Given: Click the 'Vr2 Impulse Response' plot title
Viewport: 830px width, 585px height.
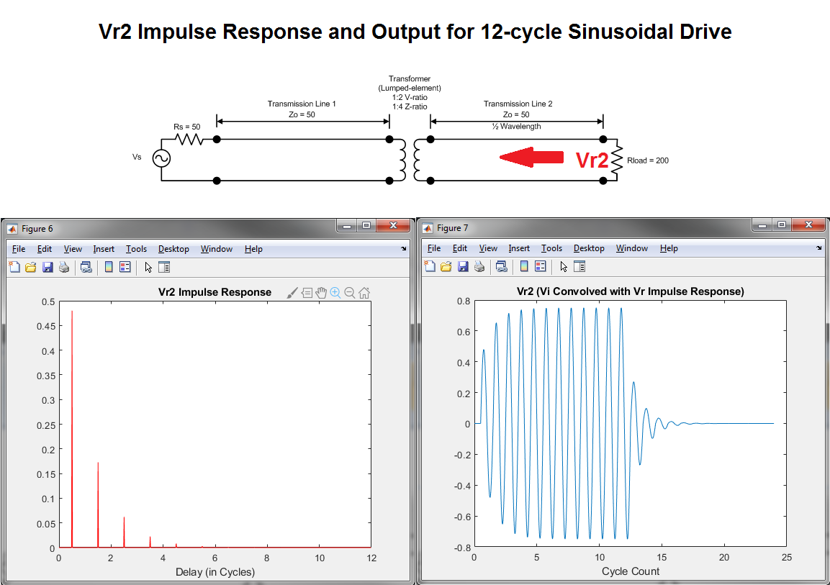Looking at the screenshot, I should click(215, 292).
